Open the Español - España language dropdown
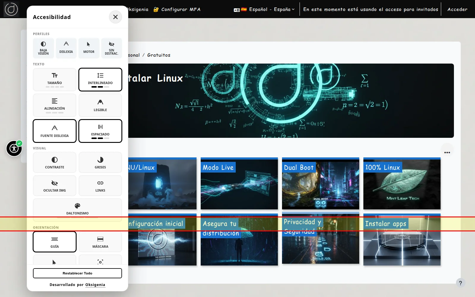Image resolution: width=475 pixels, height=297 pixels. [264, 9]
